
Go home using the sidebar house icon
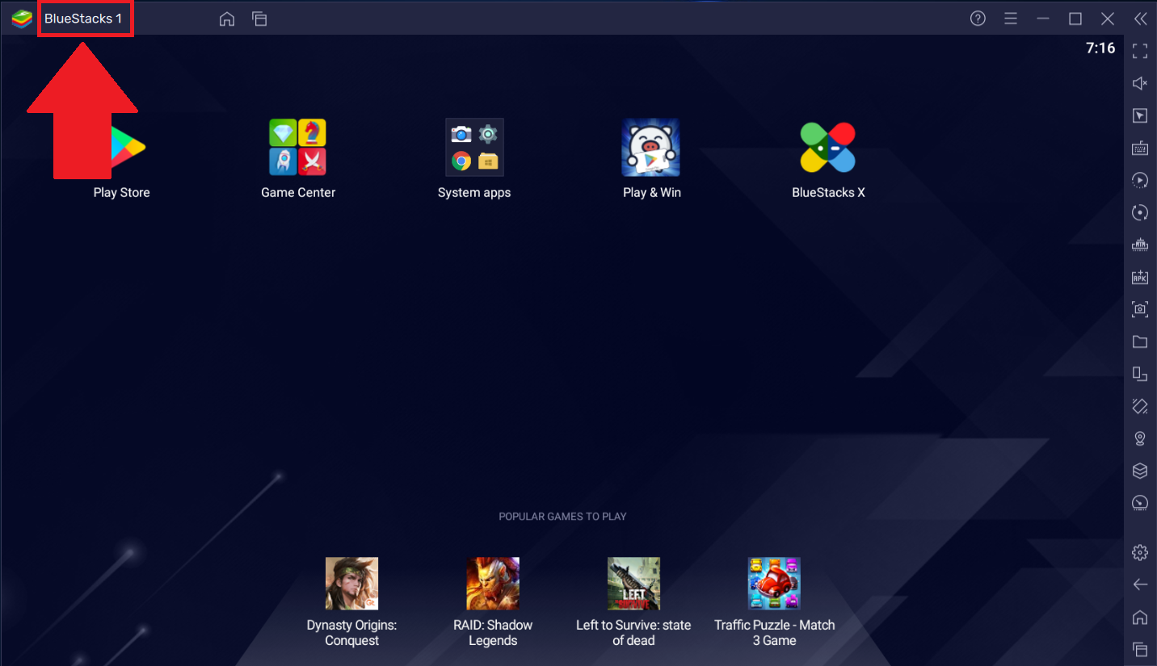click(1140, 617)
